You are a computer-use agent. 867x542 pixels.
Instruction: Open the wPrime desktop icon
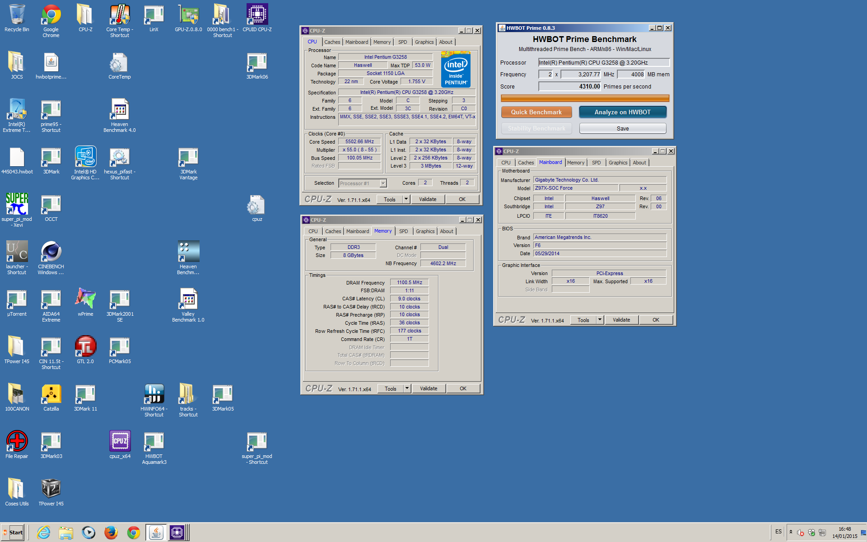pos(85,303)
